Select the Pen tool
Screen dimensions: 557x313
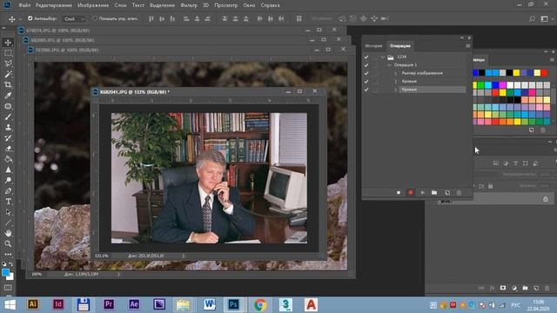[8, 191]
